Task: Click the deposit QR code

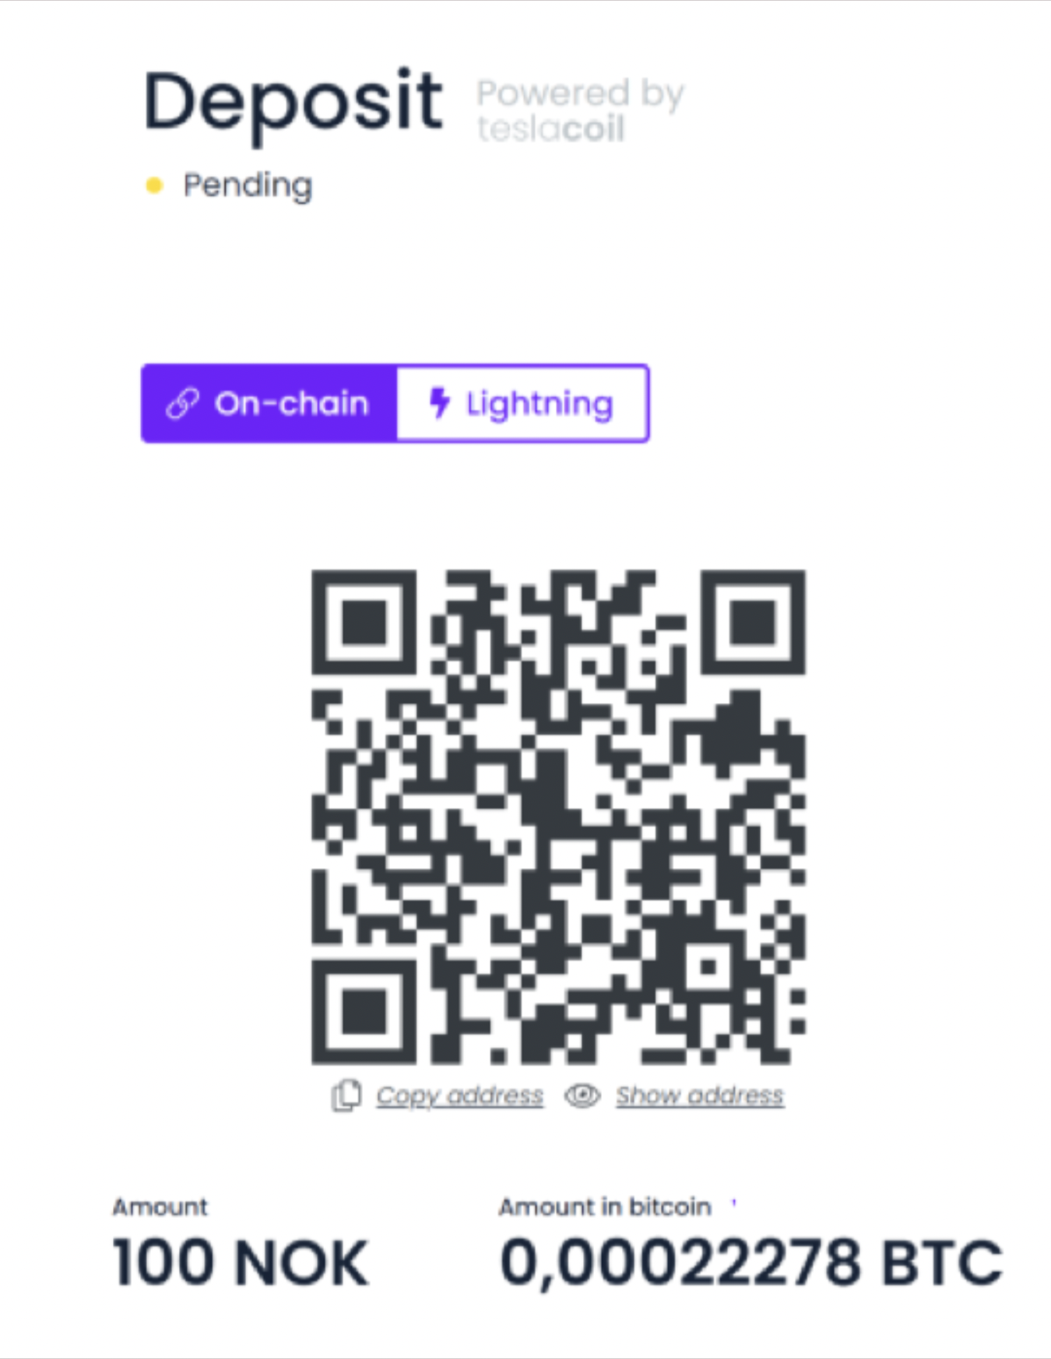Action: click(x=558, y=816)
